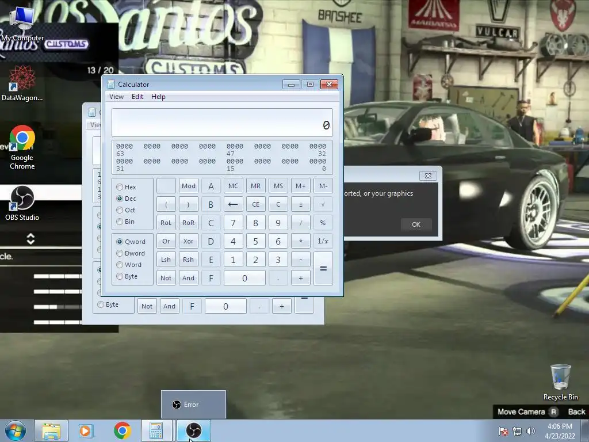Click the C clear button next to CE
The width and height of the screenshot is (589, 442).
tap(278, 204)
